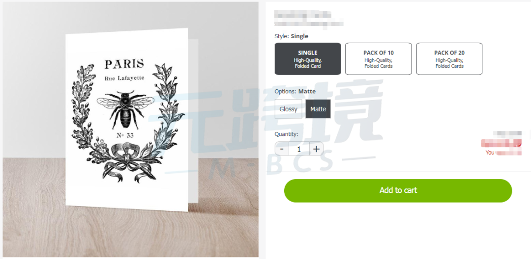Click the quantity number field
The image size is (531, 259).
click(299, 149)
